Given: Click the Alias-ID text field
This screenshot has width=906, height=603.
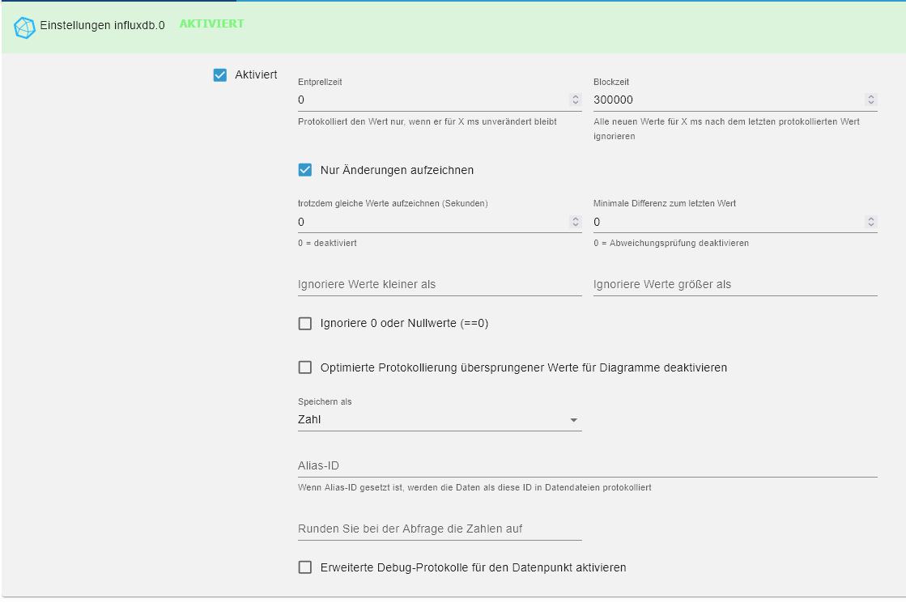Looking at the screenshot, I should (x=587, y=466).
